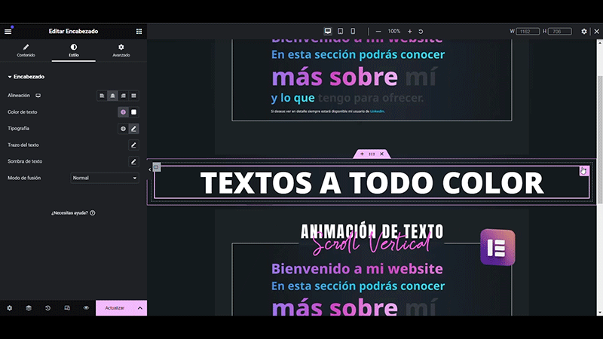This screenshot has width=603, height=339.
Task: Set alignment to left
Action: pos(102,96)
